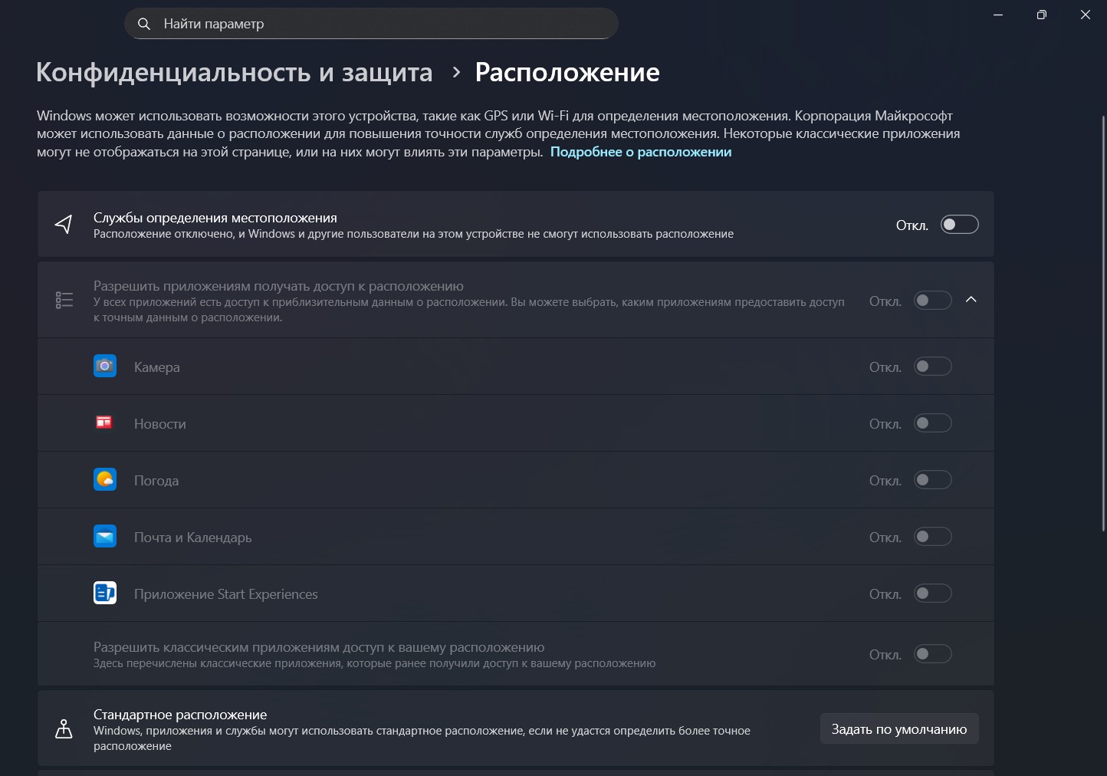Viewport: 1107px width, 776px height.
Task: Open the Подробнее о расположении link
Action: tap(640, 152)
